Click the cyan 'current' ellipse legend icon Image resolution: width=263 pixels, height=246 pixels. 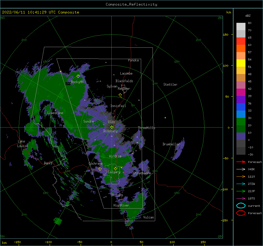click(x=241, y=206)
